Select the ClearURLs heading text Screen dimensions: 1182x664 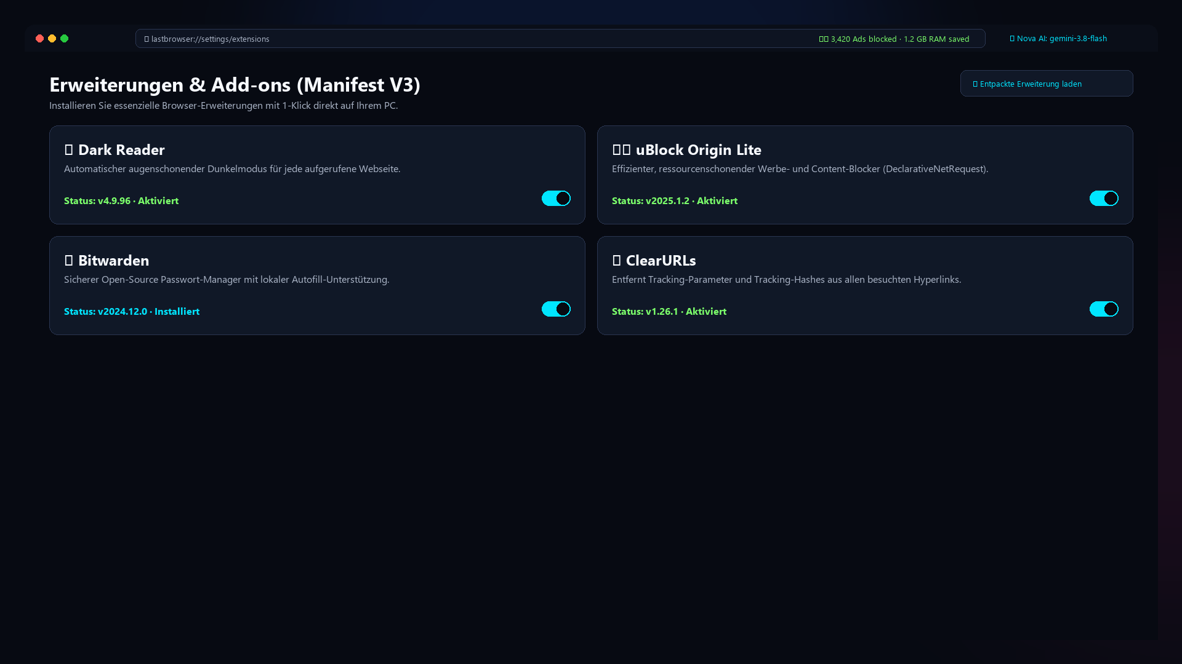(661, 260)
